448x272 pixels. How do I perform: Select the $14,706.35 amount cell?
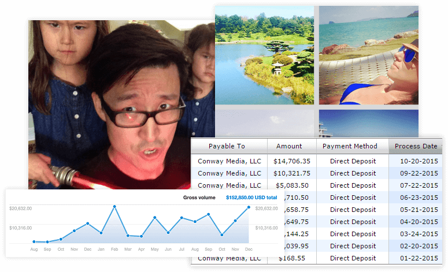coord(292,161)
